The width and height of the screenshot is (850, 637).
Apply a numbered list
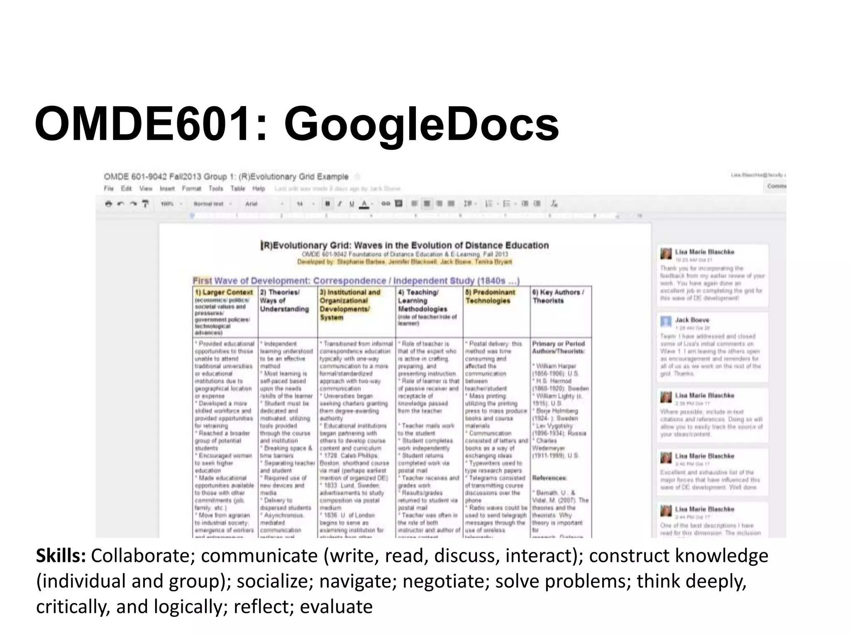[488, 204]
